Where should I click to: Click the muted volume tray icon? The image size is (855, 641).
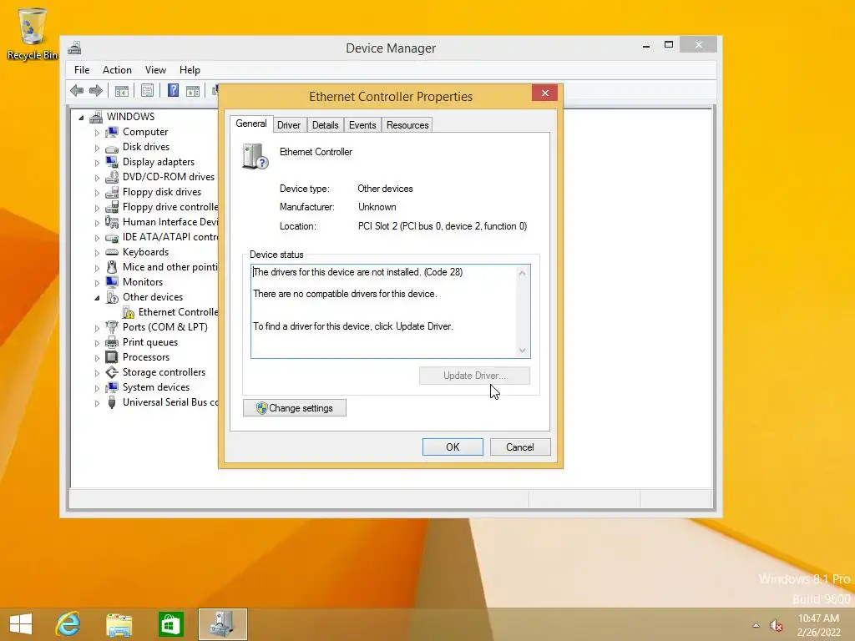pyautogui.click(x=776, y=625)
